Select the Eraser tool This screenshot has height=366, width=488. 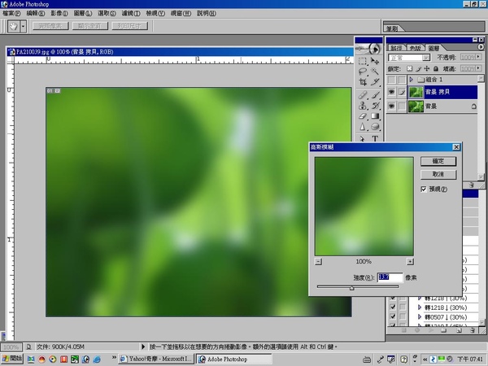click(x=363, y=116)
